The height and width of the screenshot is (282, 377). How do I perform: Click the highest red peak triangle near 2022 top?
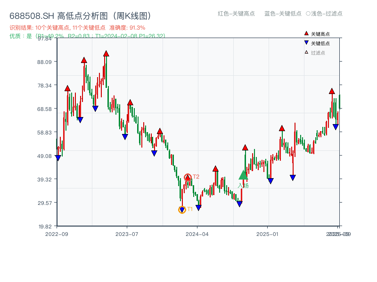(105, 53)
